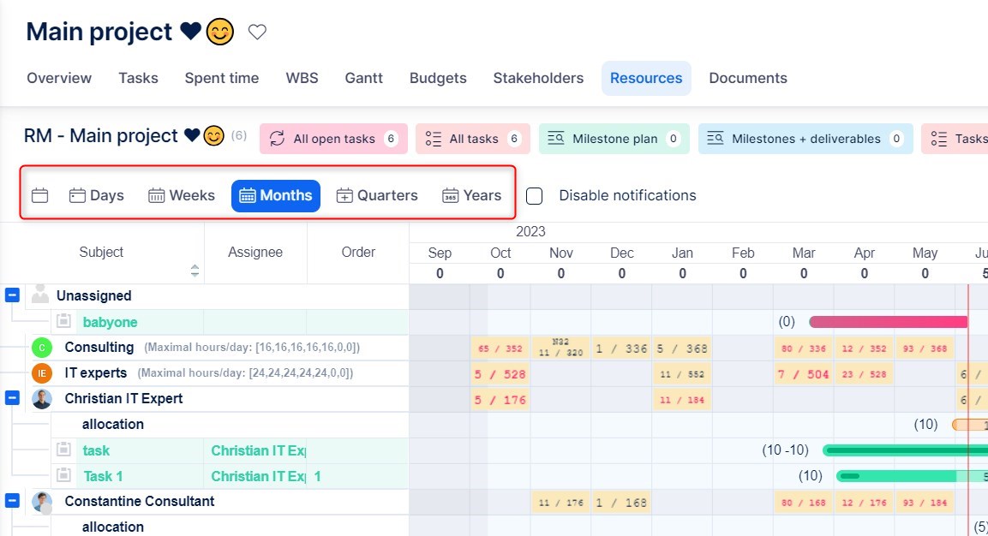988x536 pixels.
Task: Sort by the Subject column arrows
Action: click(x=195, y=271)
